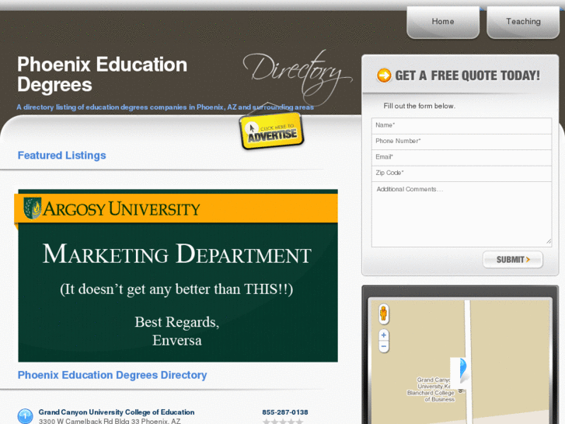Click the address 3300 W Camelback Rd
Viewport: 565px width, 424px height.
(110, 421)
